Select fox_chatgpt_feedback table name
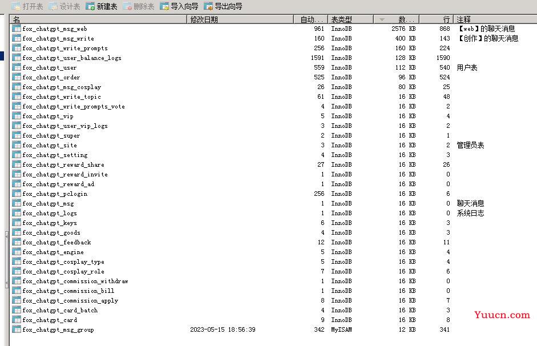Image resolution: width=537 pixels, height=346 pixels. pyautogui.click(x=56, y=242)
